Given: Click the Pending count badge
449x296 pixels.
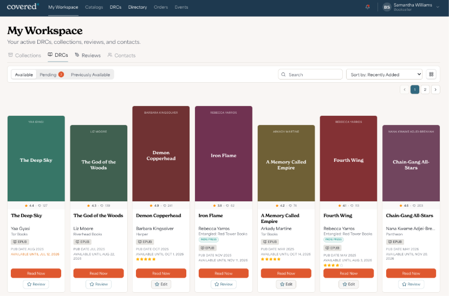Looking at the screenshot, I should point(61,74).
